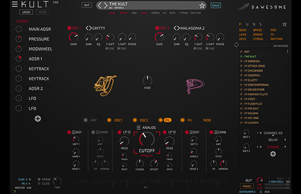301x194 pixels.
Task: Open left DIST module menu icon
Action: point(74,132)
